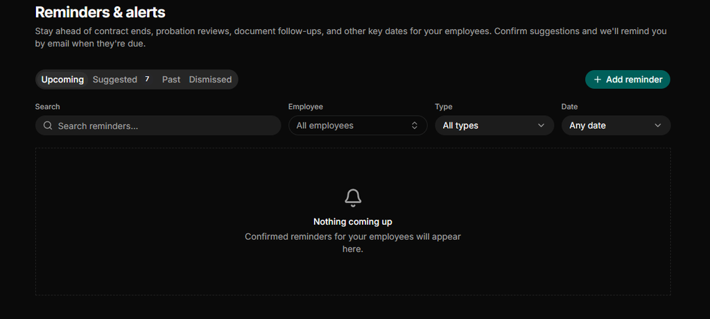Viewport: 710px width, 319px height.
Task: Click the Date filter label
Action: (x=570, y=107)
